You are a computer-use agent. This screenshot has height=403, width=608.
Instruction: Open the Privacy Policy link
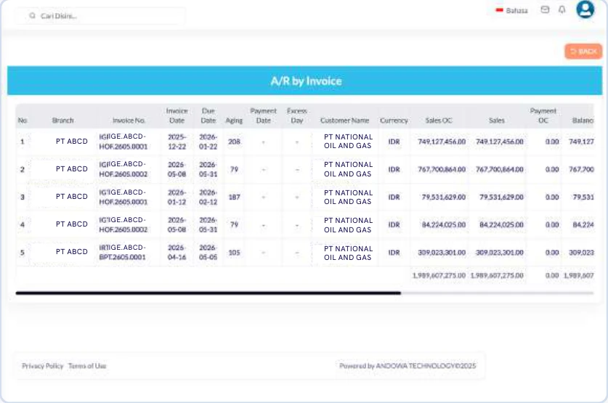42,366
